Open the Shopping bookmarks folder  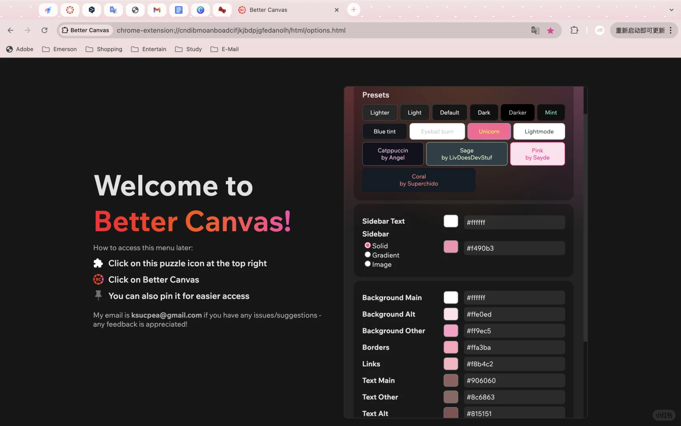pyautogui.click(x=104, y=49)
